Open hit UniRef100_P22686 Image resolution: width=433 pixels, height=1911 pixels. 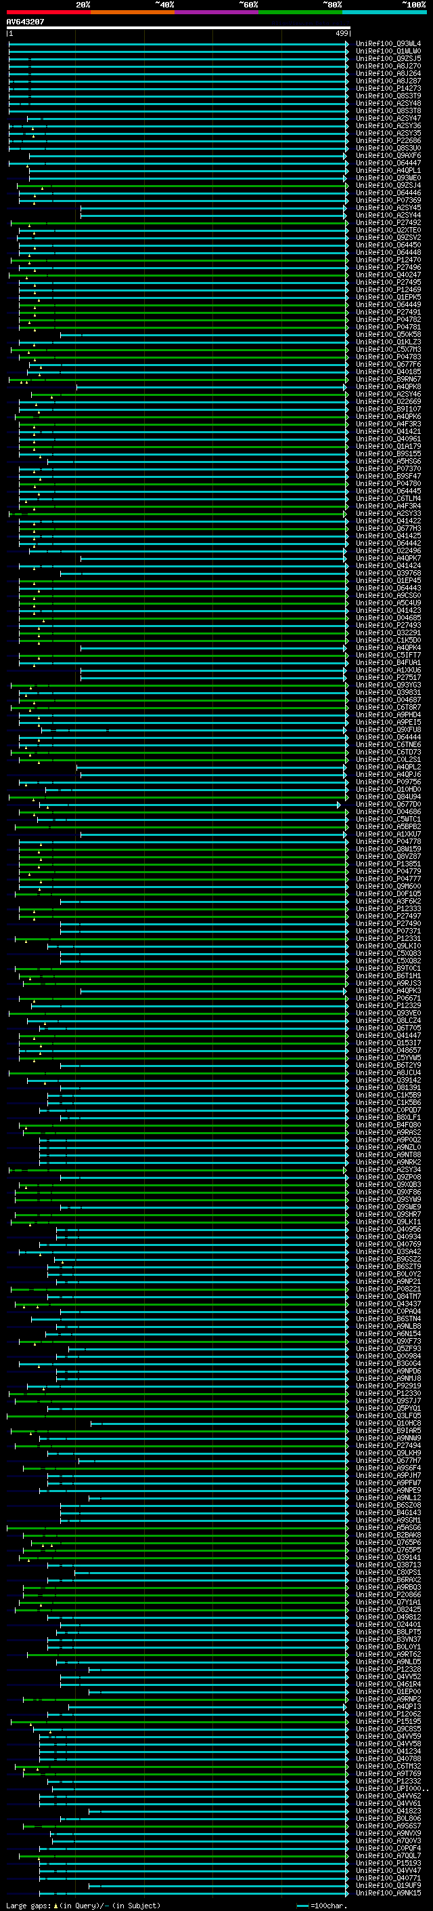click(388, 140)
